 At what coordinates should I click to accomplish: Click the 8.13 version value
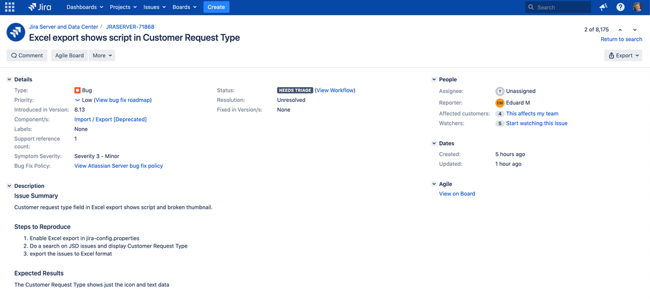click(x=79, y=110)
